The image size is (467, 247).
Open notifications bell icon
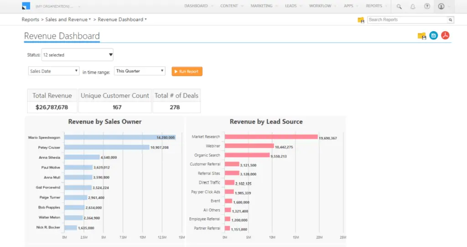coord(413,6)
